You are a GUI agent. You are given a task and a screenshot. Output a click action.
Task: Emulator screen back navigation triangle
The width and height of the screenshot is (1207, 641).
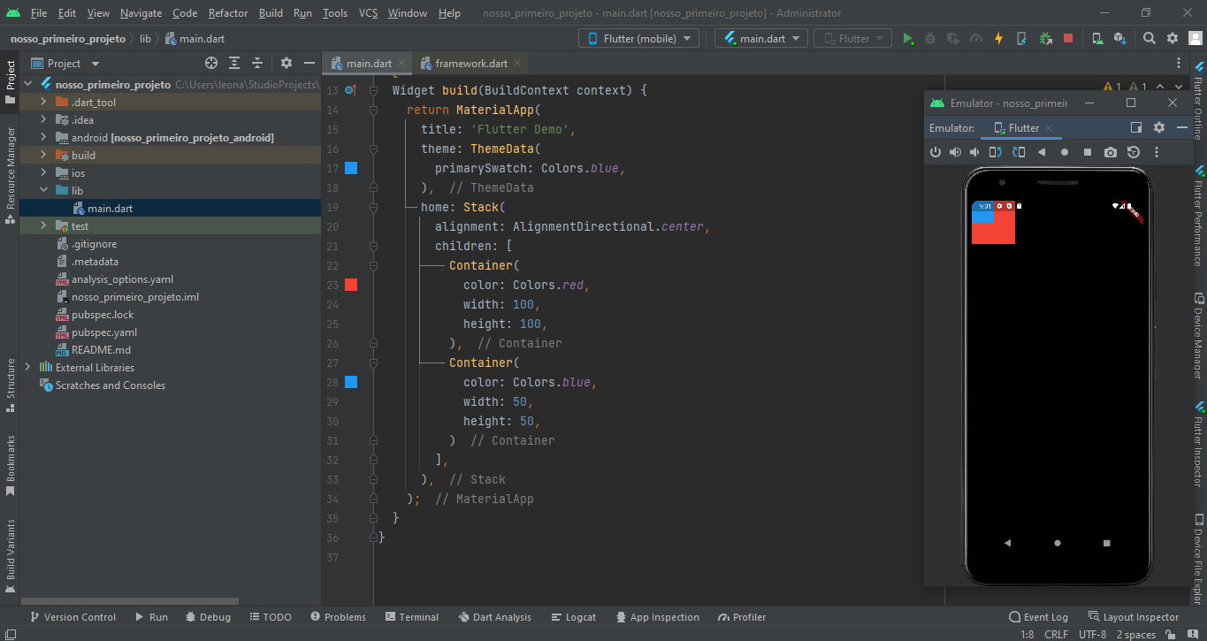click(1008, 543)
